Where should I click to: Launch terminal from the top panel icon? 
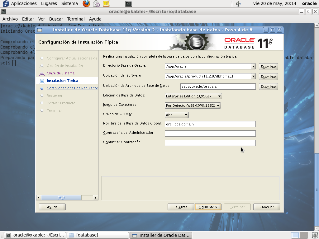pyautogui.click(x=129, y=3)
